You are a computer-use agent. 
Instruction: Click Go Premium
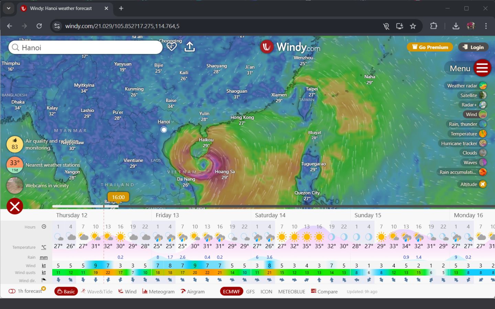click(x=429, y=47)
